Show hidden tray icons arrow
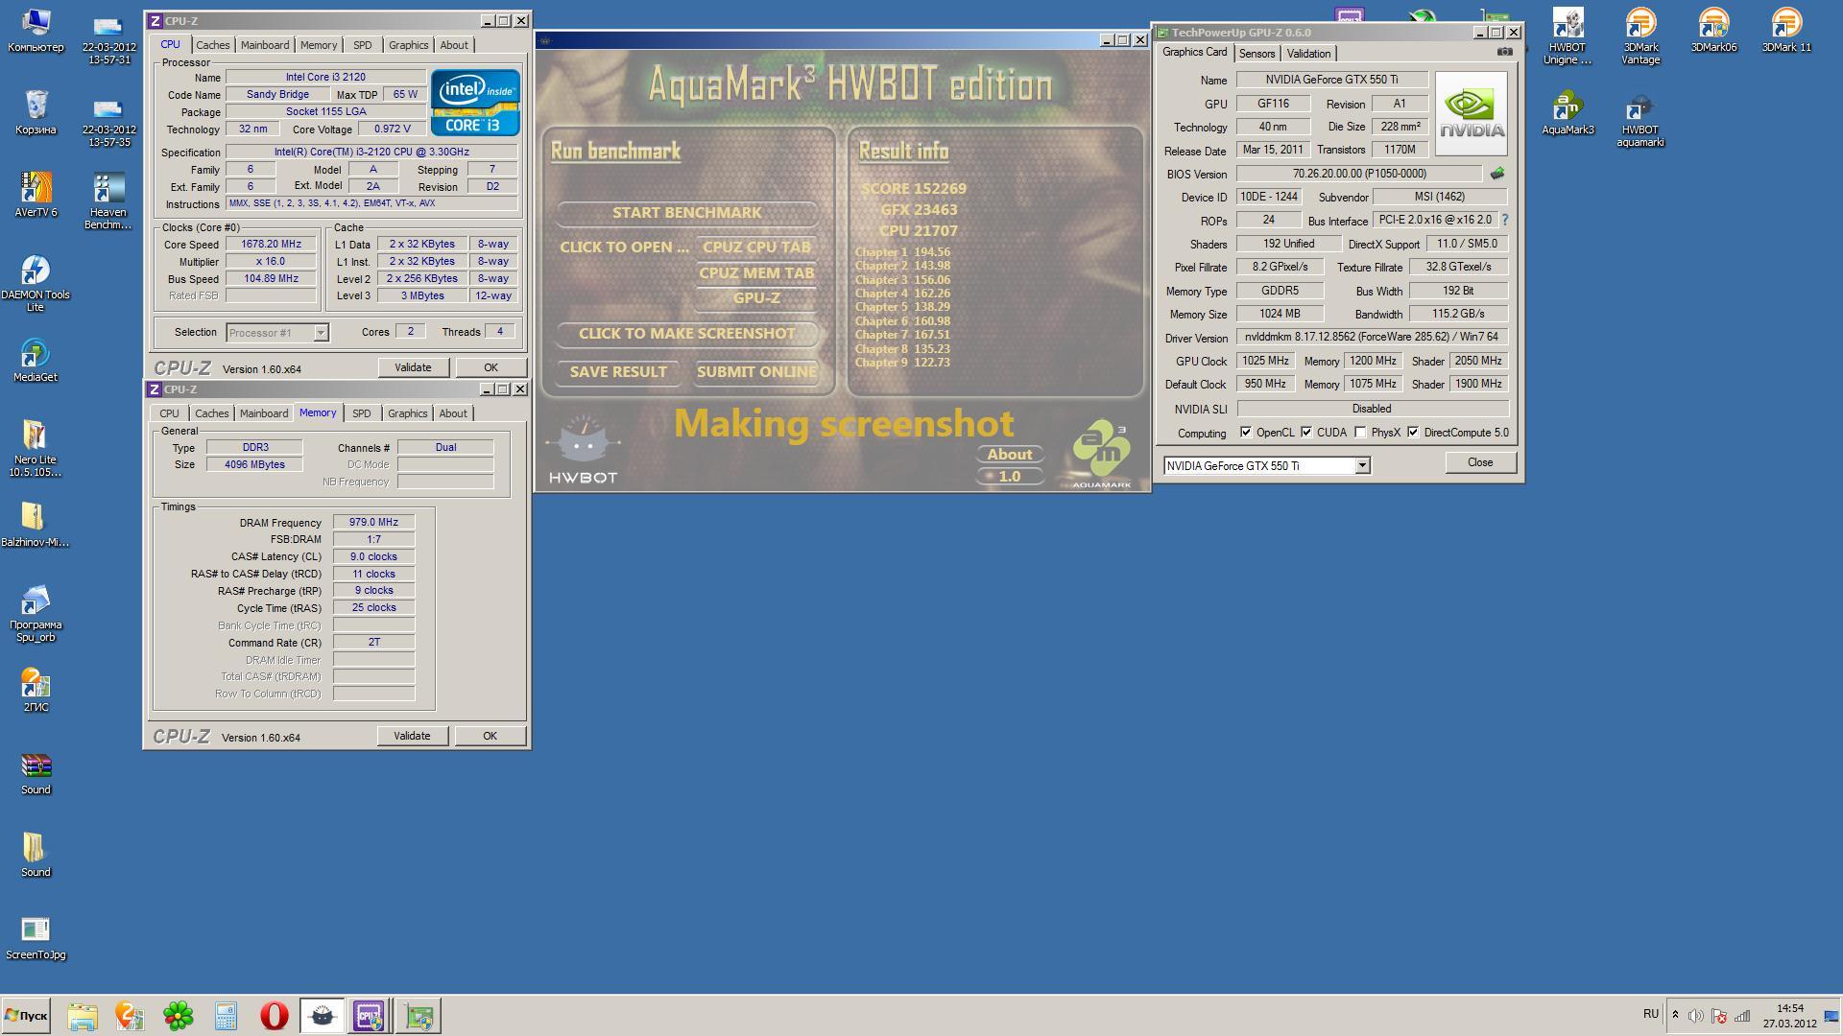This screenshot has height=1036, width=1843. click(x=1675, y=1016)
